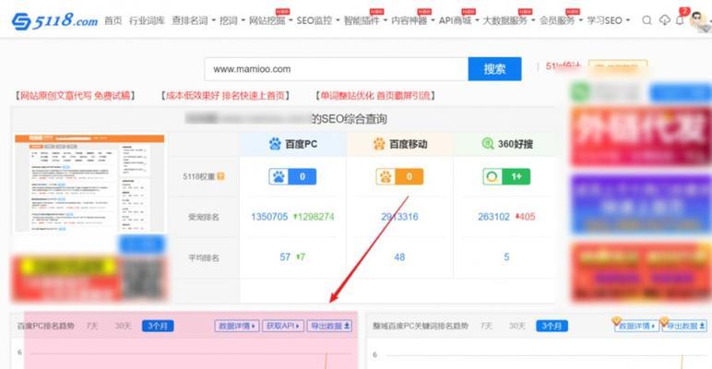The height and width of the screenshot is (369, 712).
Task: Expand the 内容神器 dropdown menu
Action: click(413, 20)
